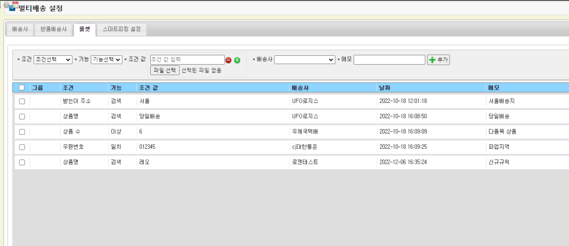Click the date 2022-10-18 16:09:25

point(403,147)
